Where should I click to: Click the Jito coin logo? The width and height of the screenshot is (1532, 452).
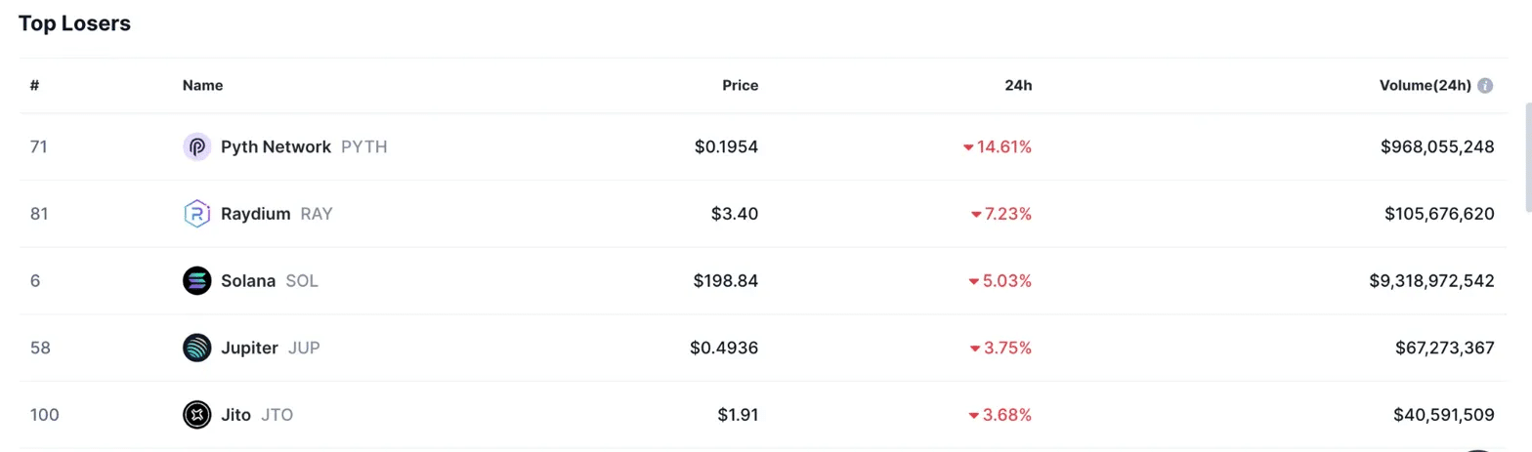197,415
